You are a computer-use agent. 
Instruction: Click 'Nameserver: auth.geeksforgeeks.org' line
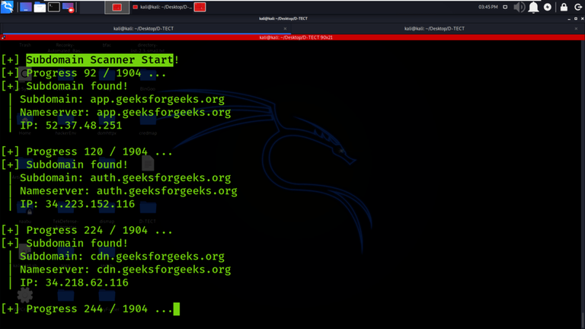pos(128,191)
